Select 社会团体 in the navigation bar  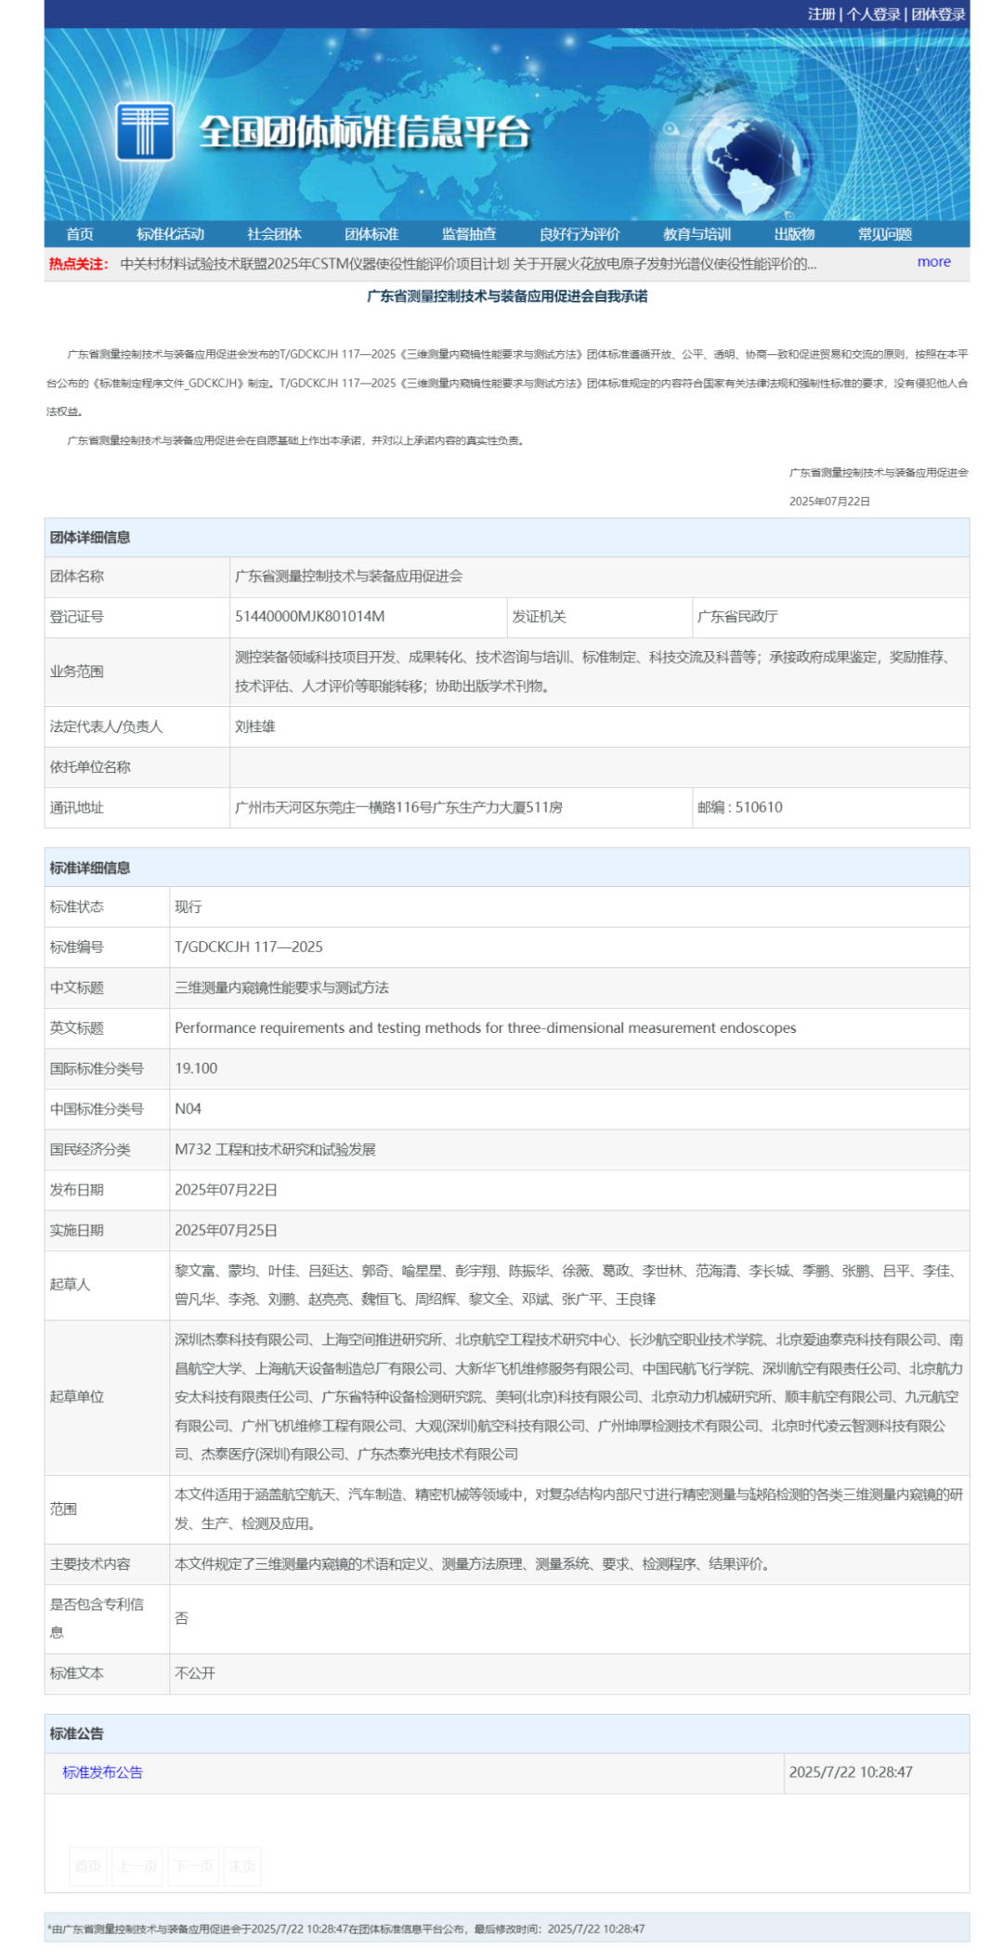[x=274, y=234]
